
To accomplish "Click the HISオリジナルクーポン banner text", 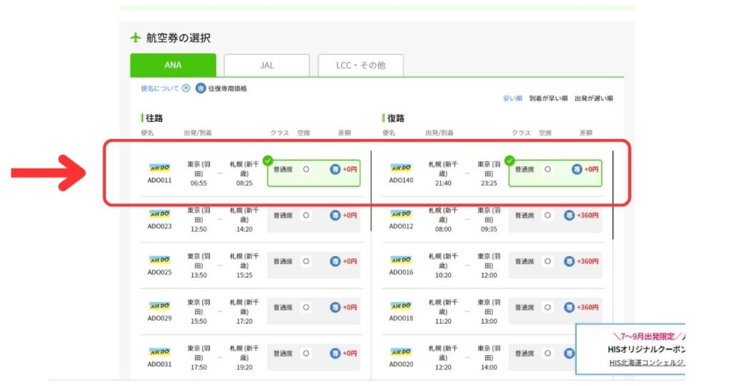I will click(646, 349).
